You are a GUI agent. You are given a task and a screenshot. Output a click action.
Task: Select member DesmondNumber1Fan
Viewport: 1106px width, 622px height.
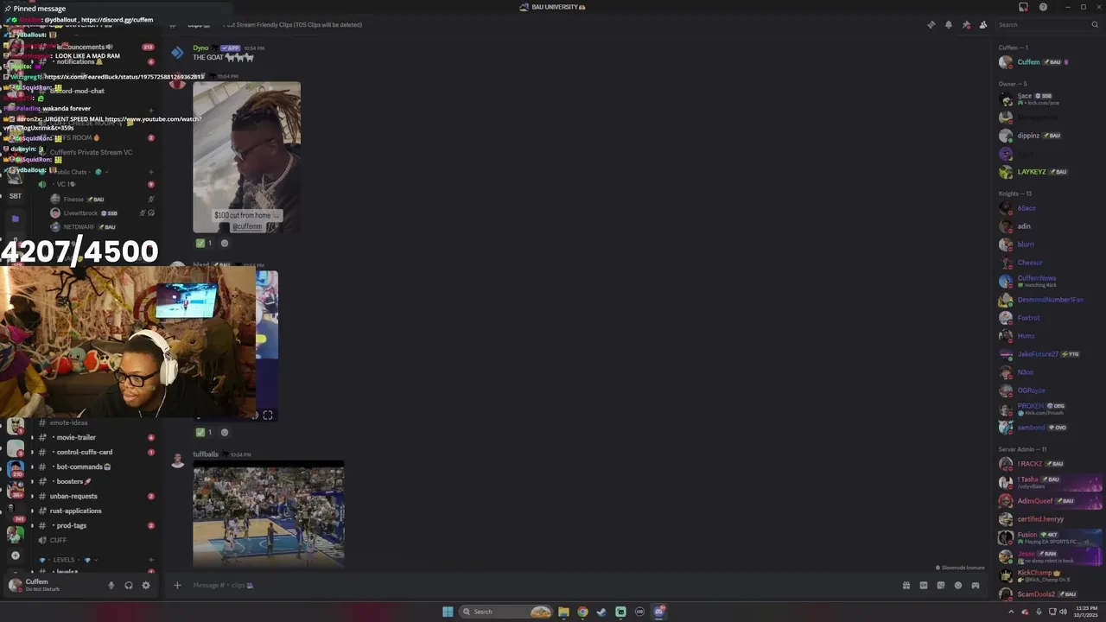point(1050,300)
